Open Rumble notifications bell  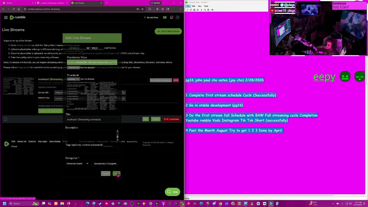[x=171, y=18]
